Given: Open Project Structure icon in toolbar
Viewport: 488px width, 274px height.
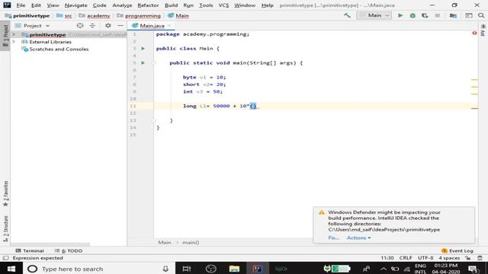Looking at the screenshot, I should pyautogui.click(x=453, y=15).
